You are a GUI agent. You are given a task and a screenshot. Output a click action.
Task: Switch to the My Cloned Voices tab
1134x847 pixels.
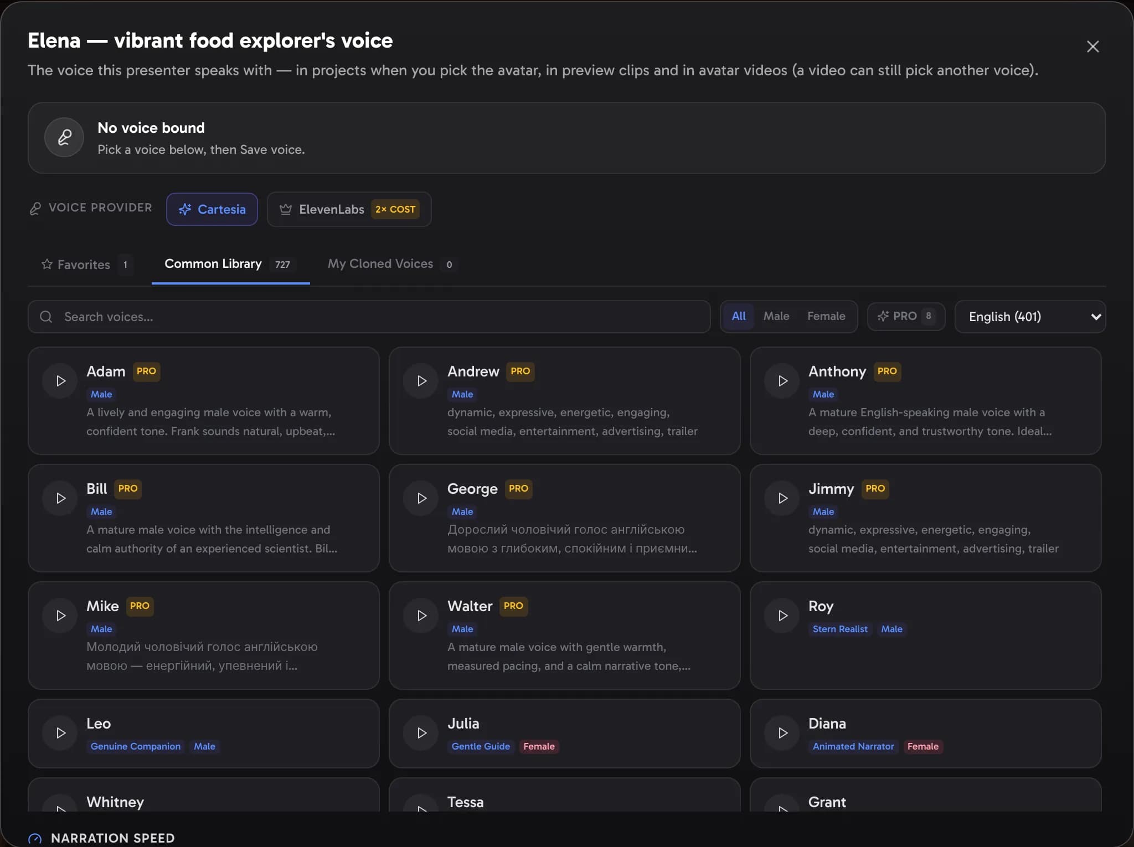(392, 264)
